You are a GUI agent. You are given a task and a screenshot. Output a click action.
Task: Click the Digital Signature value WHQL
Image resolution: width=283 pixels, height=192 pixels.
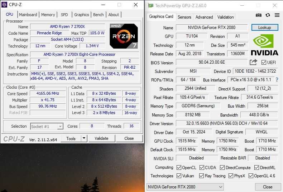pos(262,132)
